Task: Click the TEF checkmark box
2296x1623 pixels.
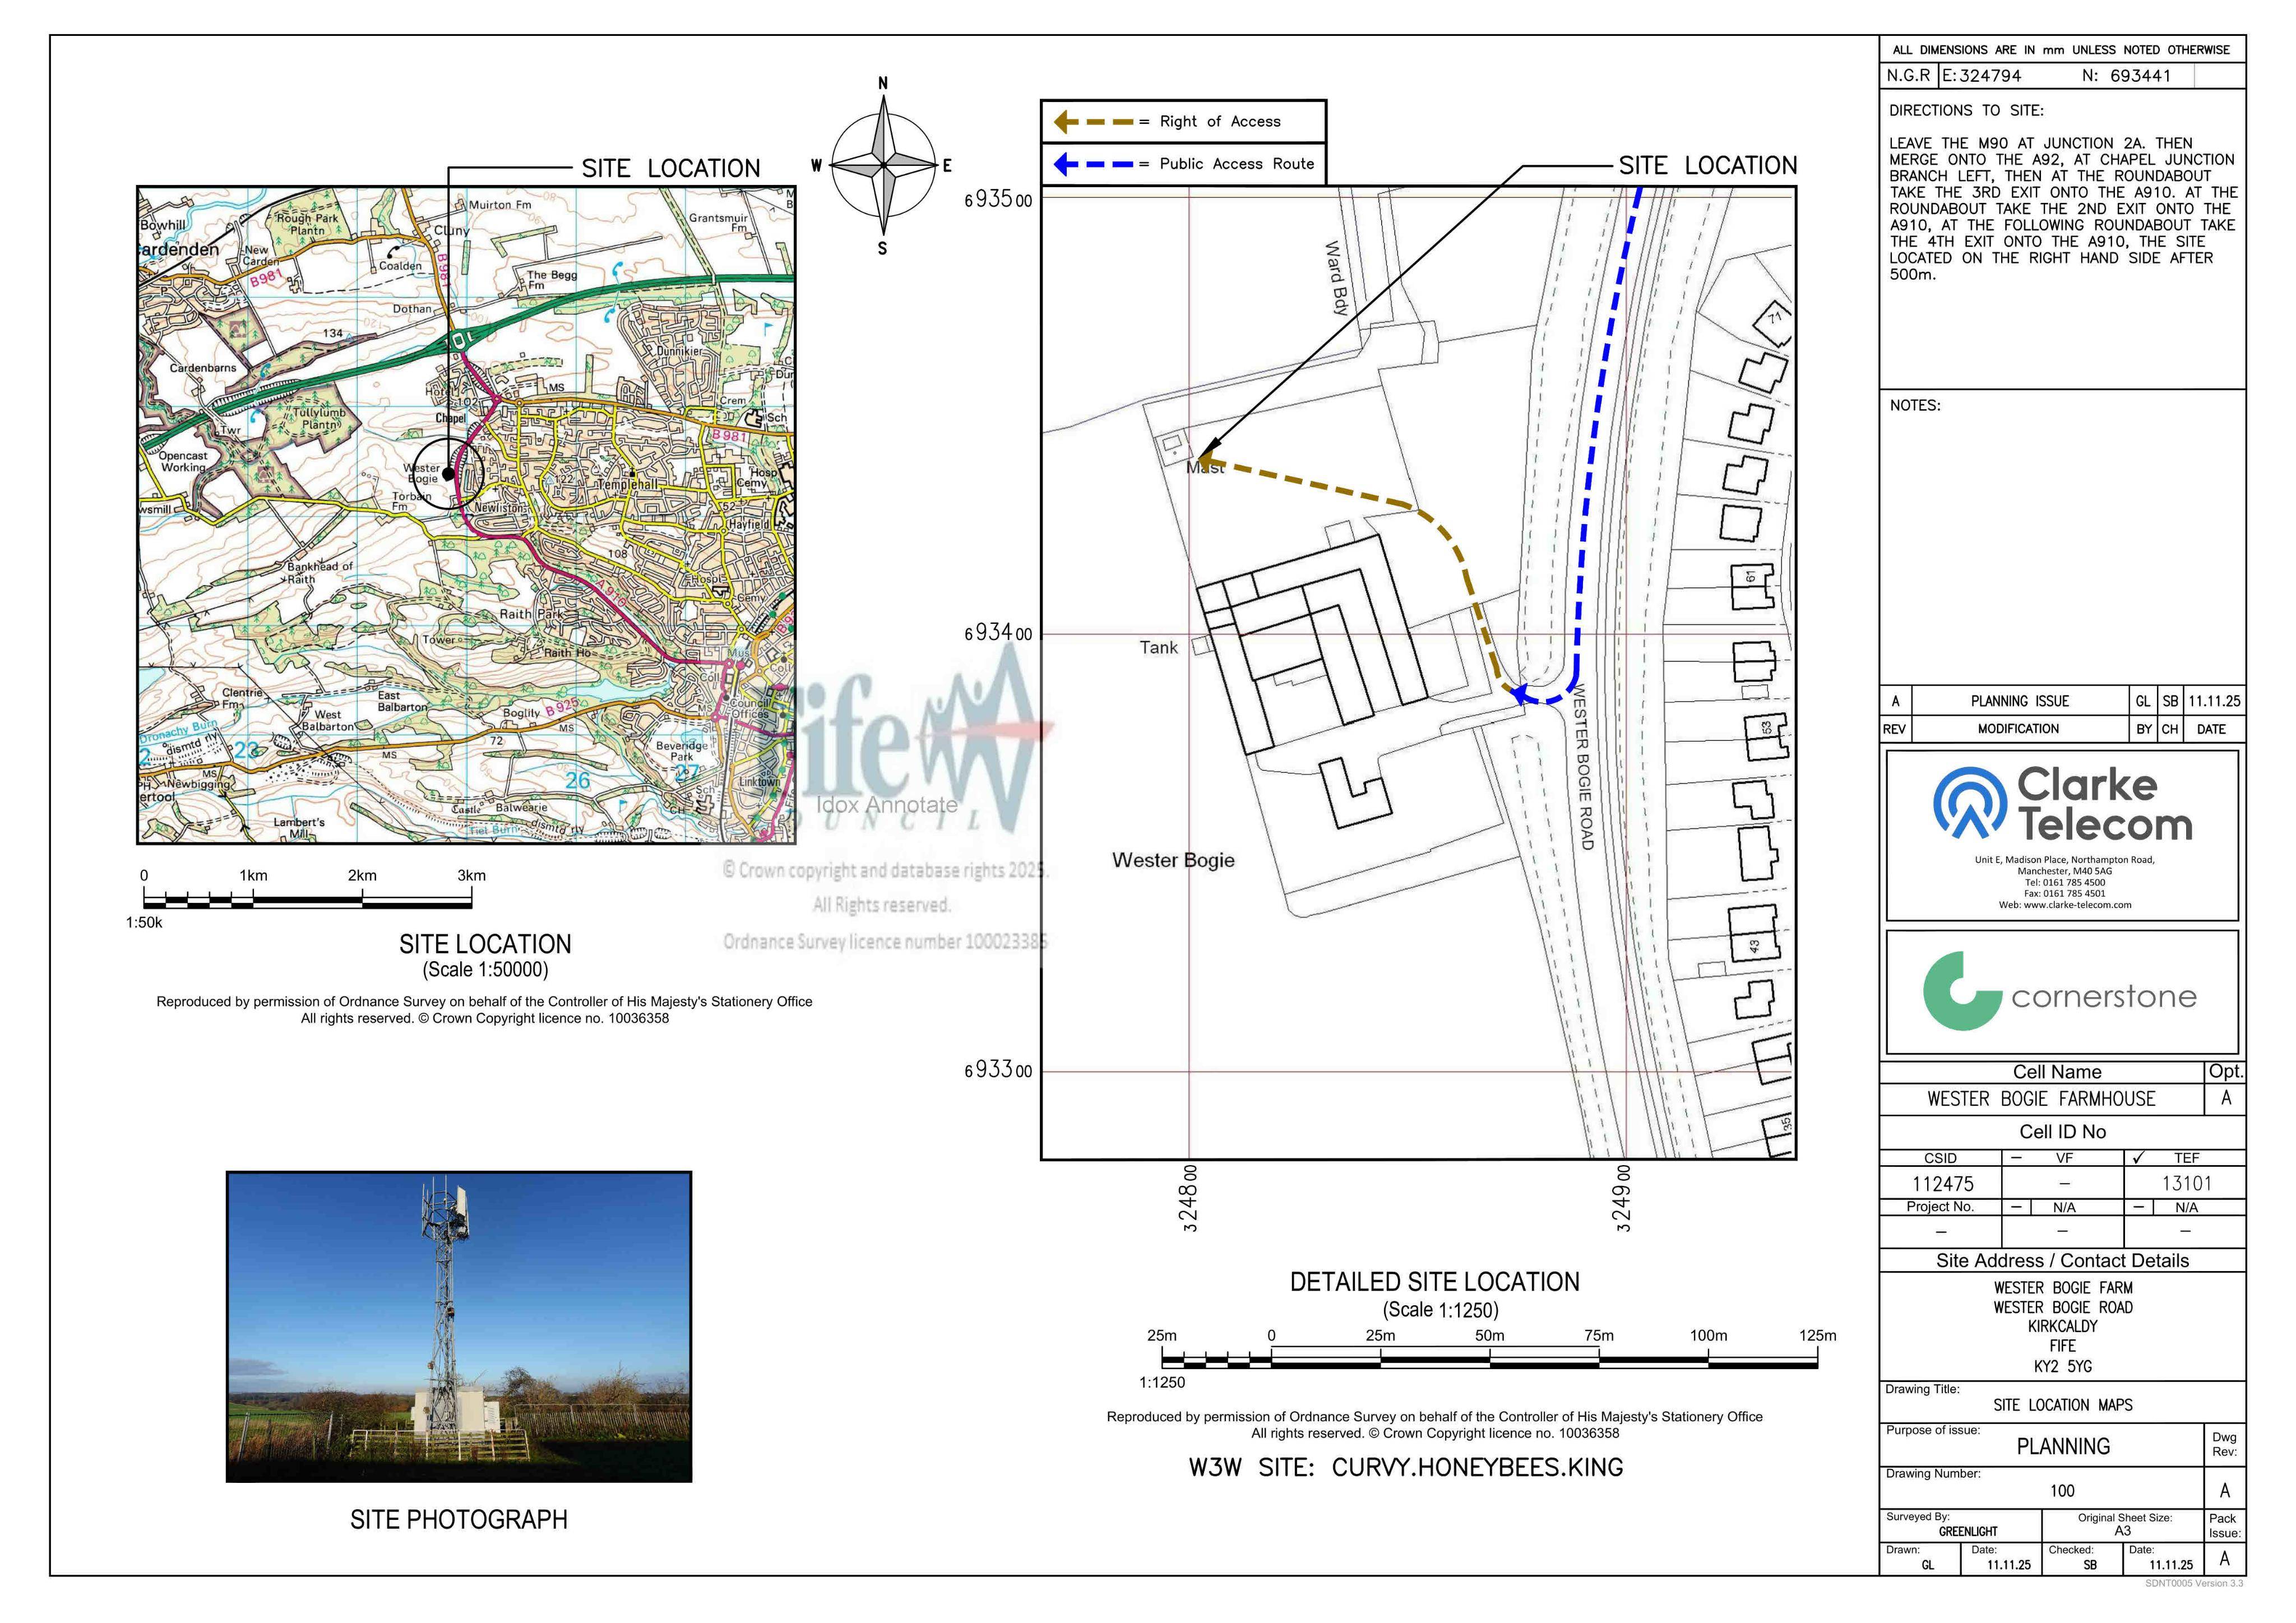Action: 2138,1158
